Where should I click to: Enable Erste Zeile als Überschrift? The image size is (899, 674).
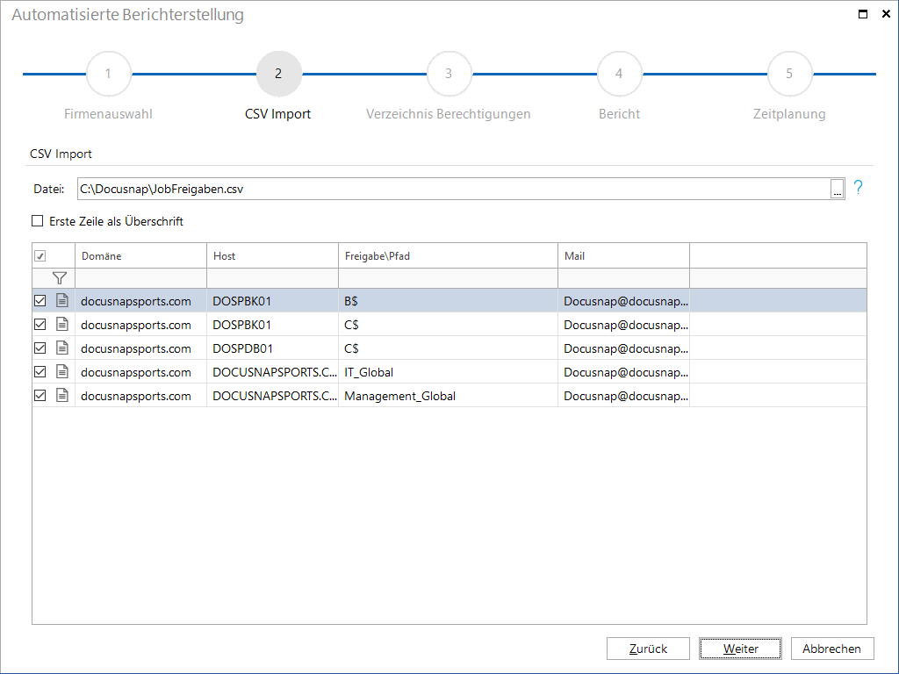(37, 220)
